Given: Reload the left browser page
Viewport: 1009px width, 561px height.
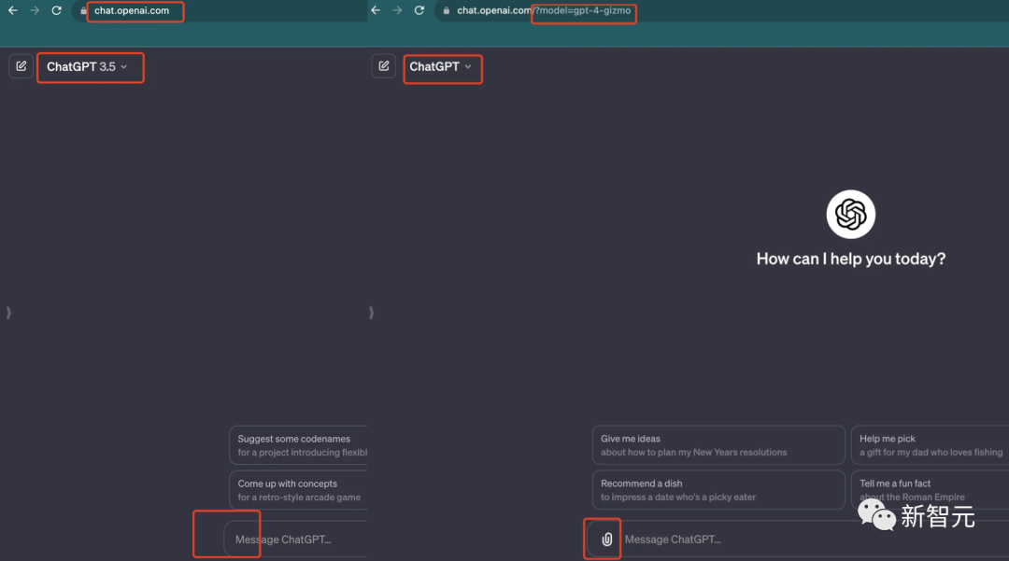Looking at the screenshot, I should pyautogui.click(x=56, y=10).
